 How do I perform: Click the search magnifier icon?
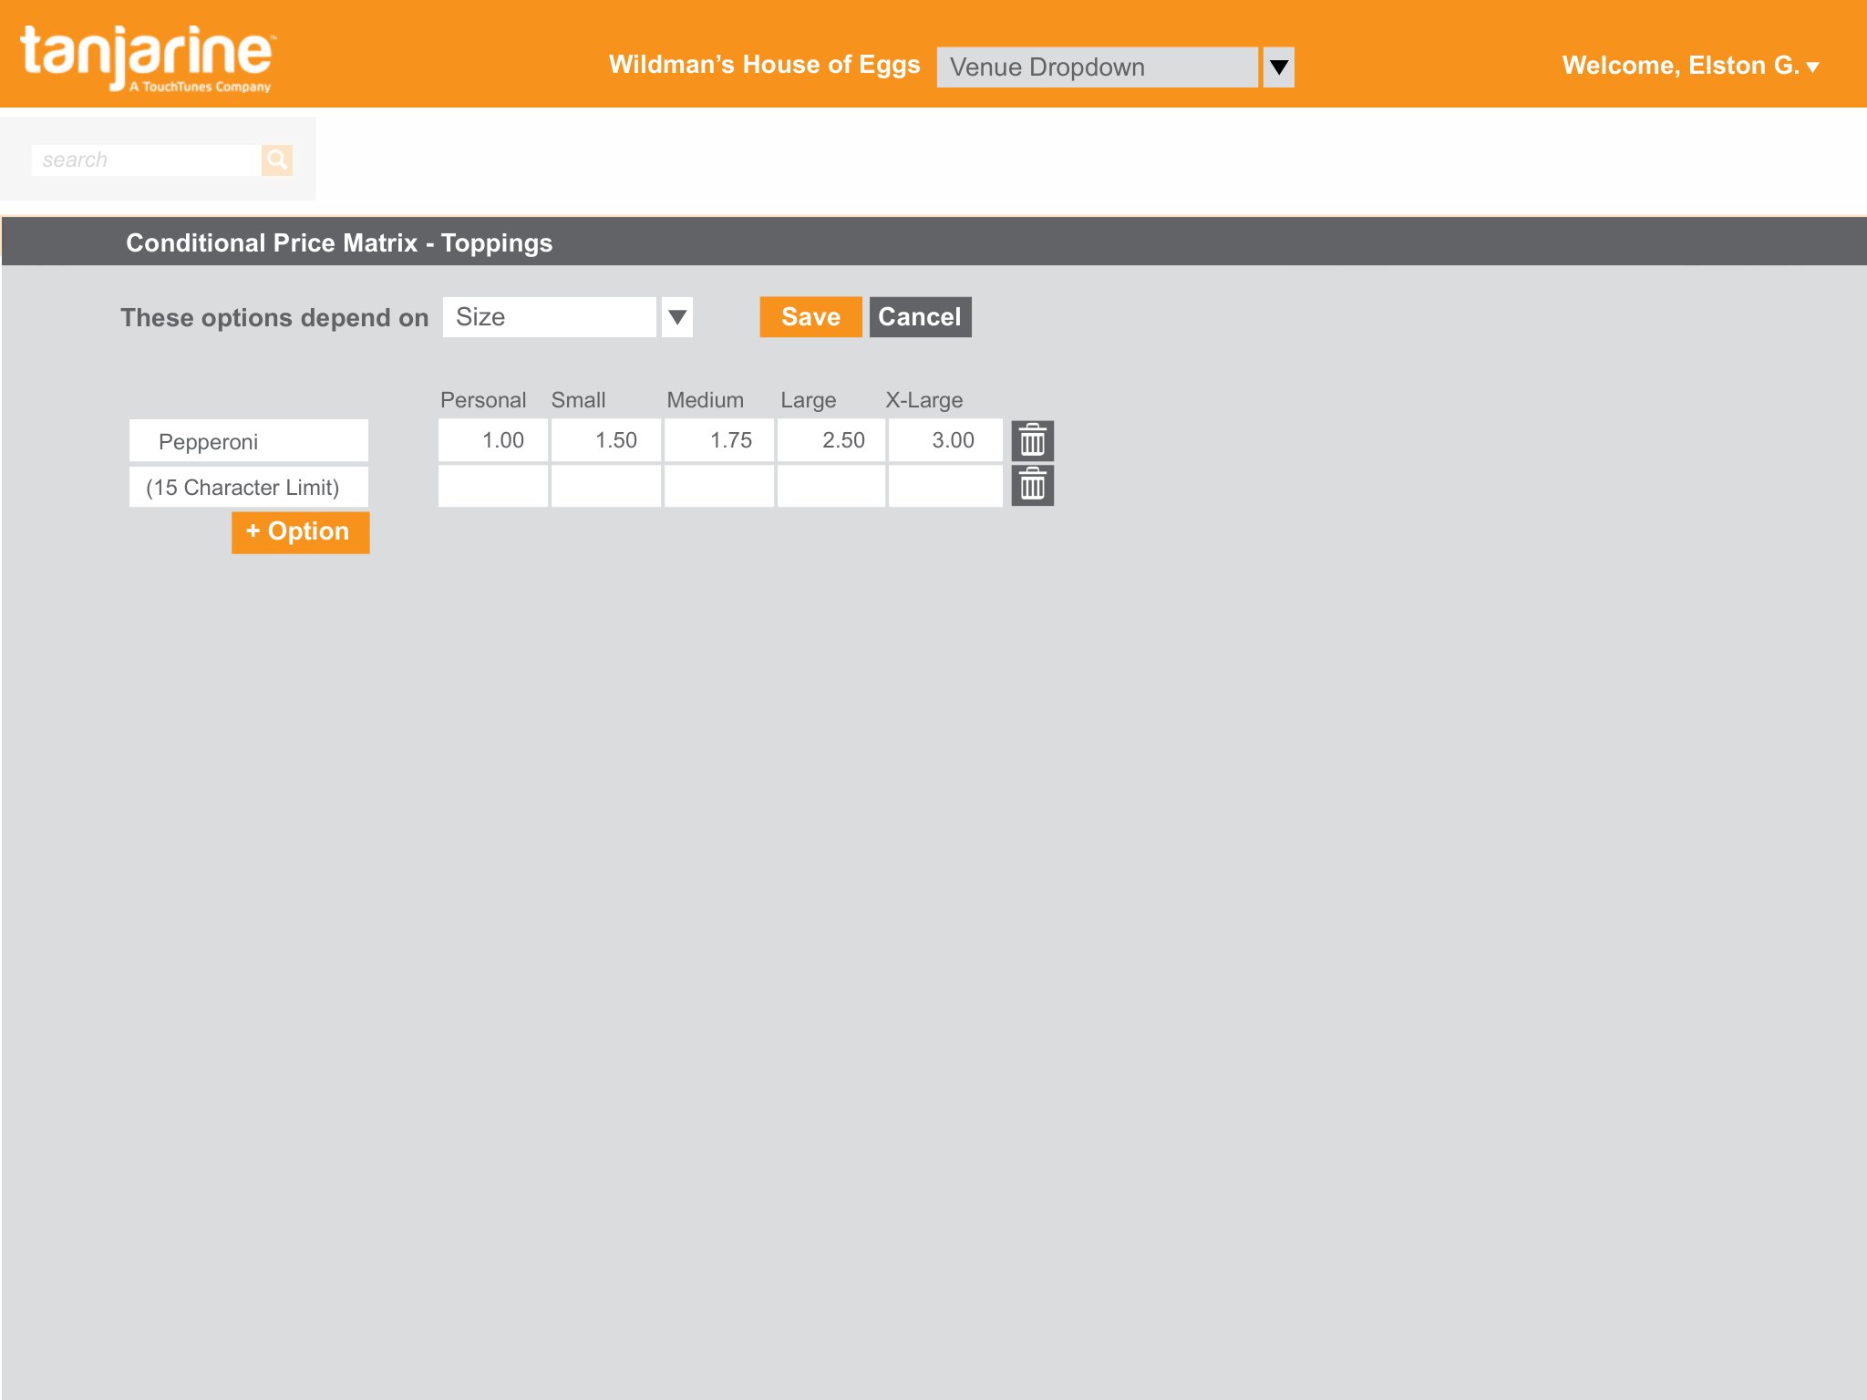pos(277,160)
